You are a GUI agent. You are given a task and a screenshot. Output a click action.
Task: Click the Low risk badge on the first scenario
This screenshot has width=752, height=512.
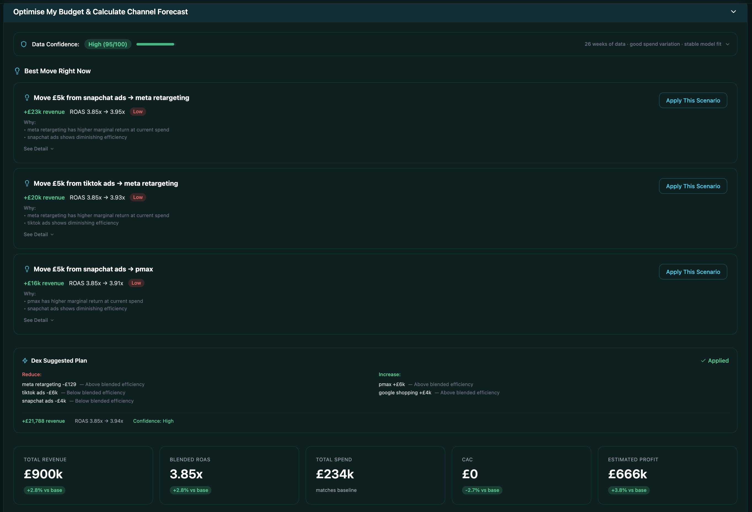tap(138, 112)
